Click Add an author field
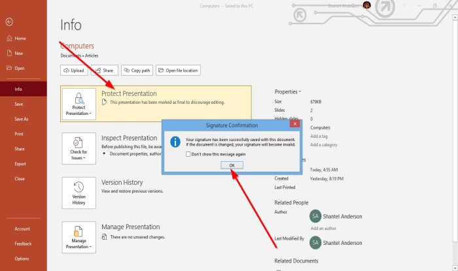 [323, 228]
